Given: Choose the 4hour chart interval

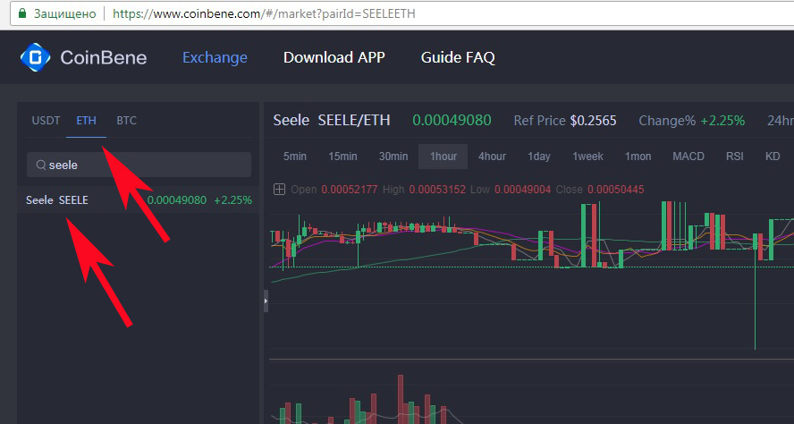Looking at the screenshot, I should [x=492, y=157].
